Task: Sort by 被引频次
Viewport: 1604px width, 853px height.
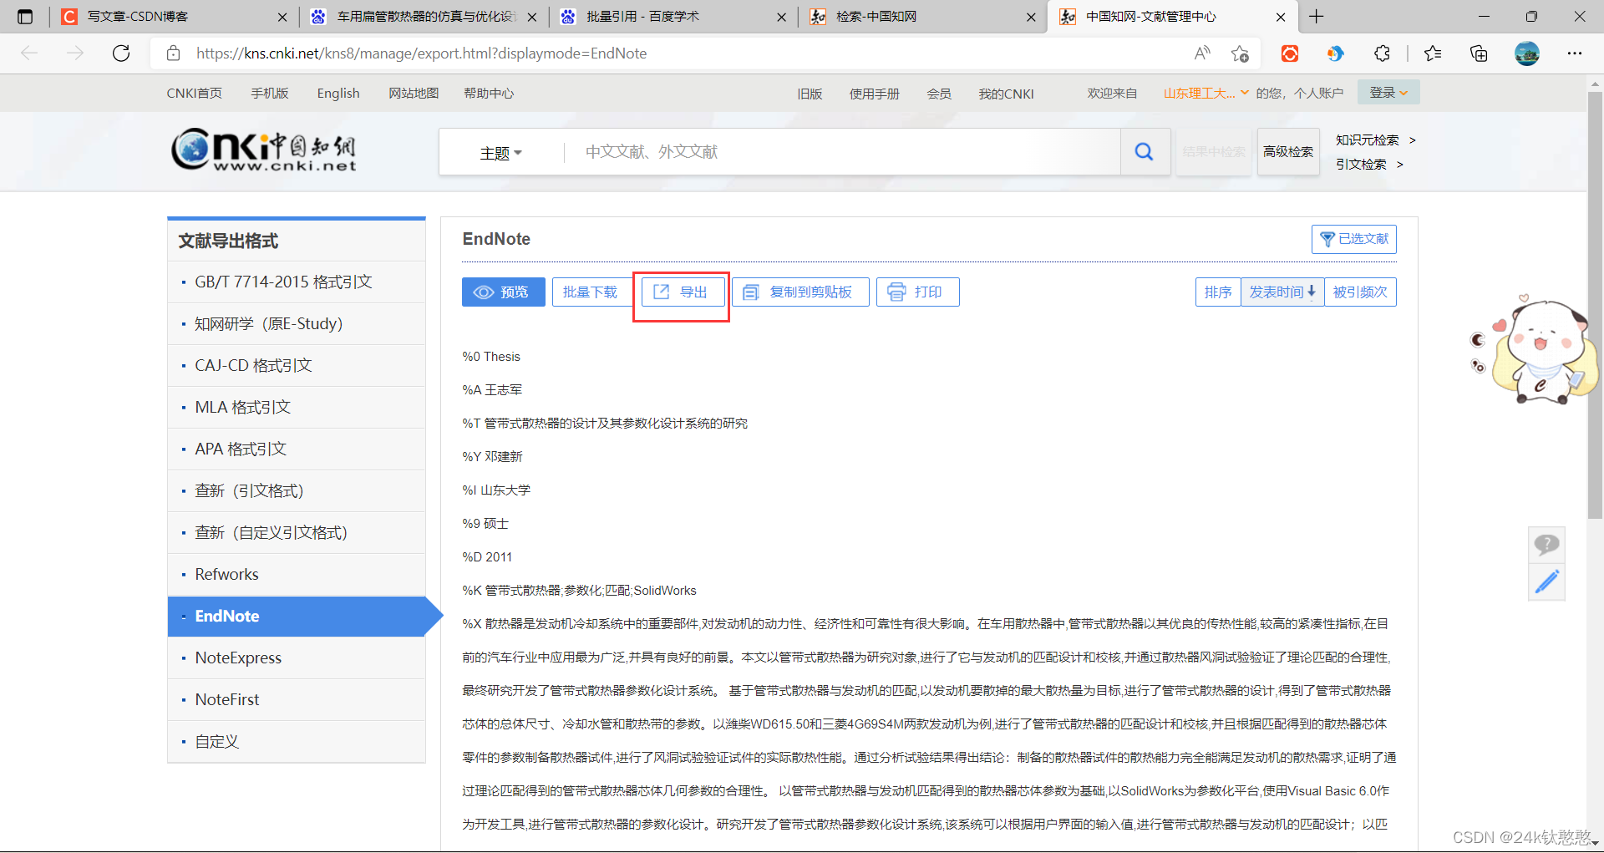Action: (1360, 292)
